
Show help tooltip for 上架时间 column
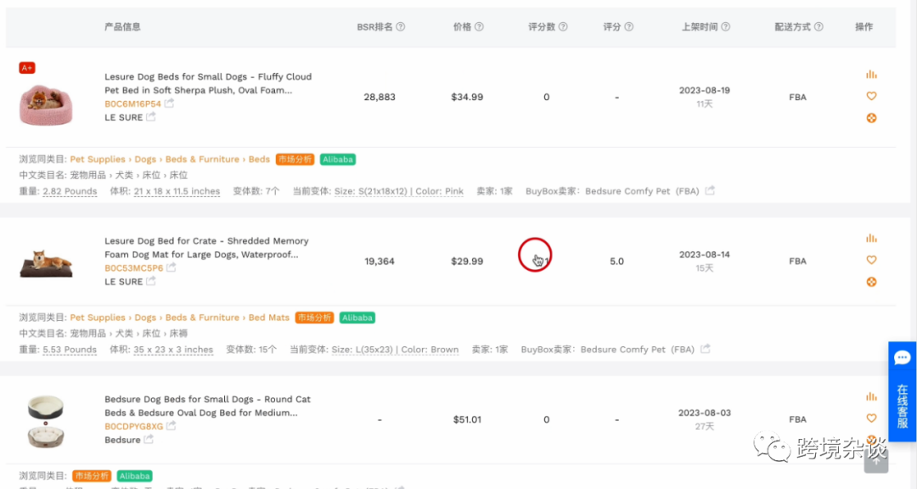coord(726,27)
